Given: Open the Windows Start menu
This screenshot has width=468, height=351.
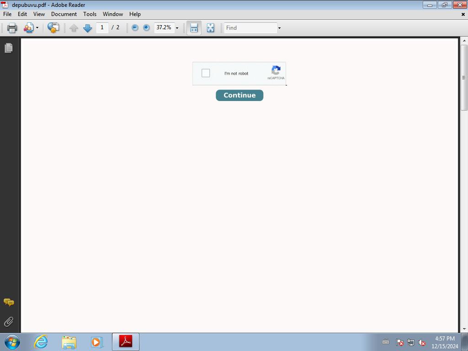Looking at the screenshot, I should tap(12, 342).
